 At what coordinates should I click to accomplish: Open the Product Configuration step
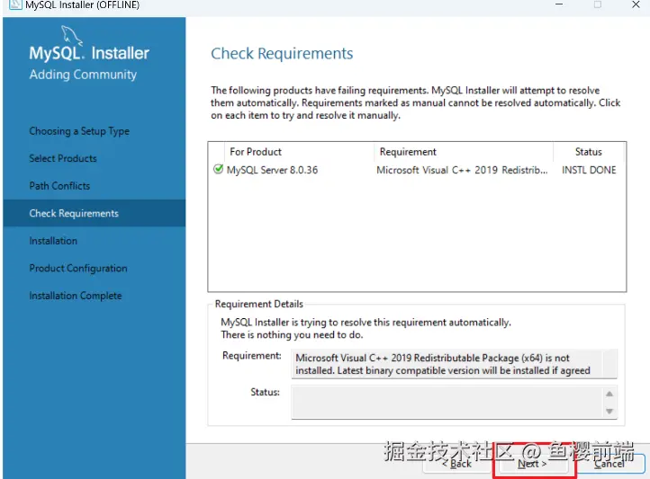[78, 268]
